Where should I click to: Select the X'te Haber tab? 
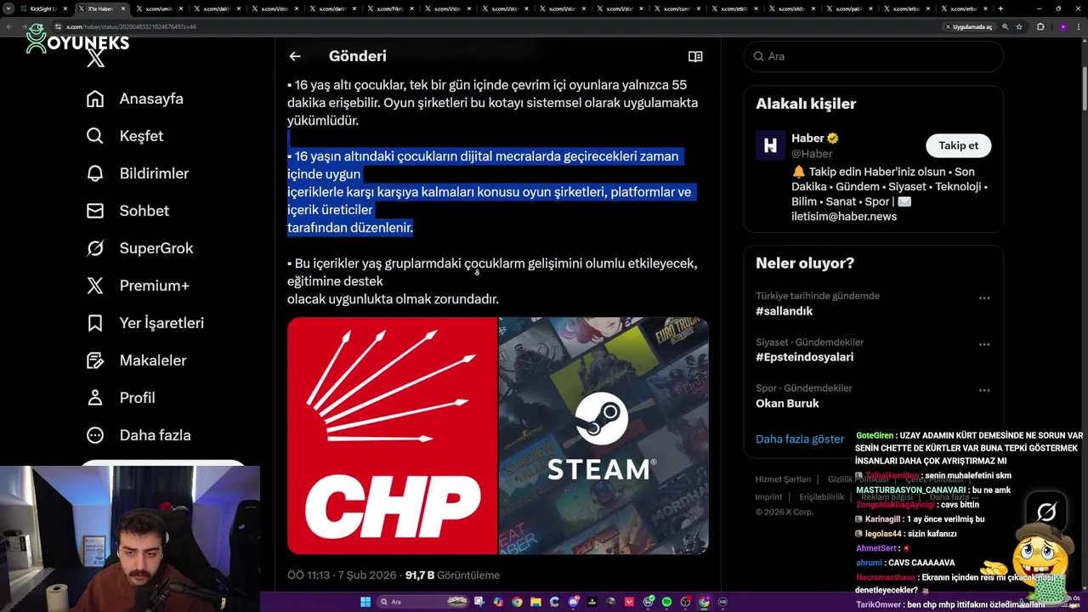(x=102, y=8)
